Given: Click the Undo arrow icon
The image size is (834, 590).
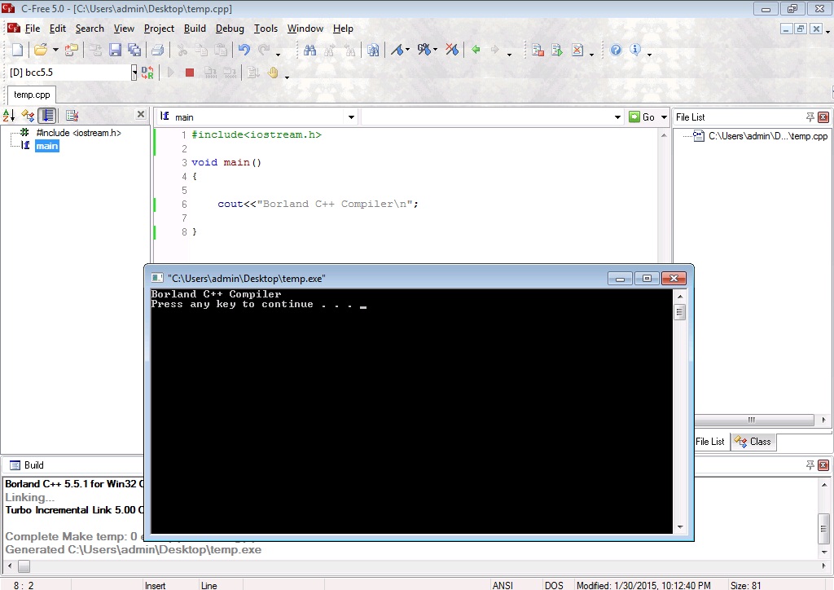Looking at the screenshot, I should [244, 50].
